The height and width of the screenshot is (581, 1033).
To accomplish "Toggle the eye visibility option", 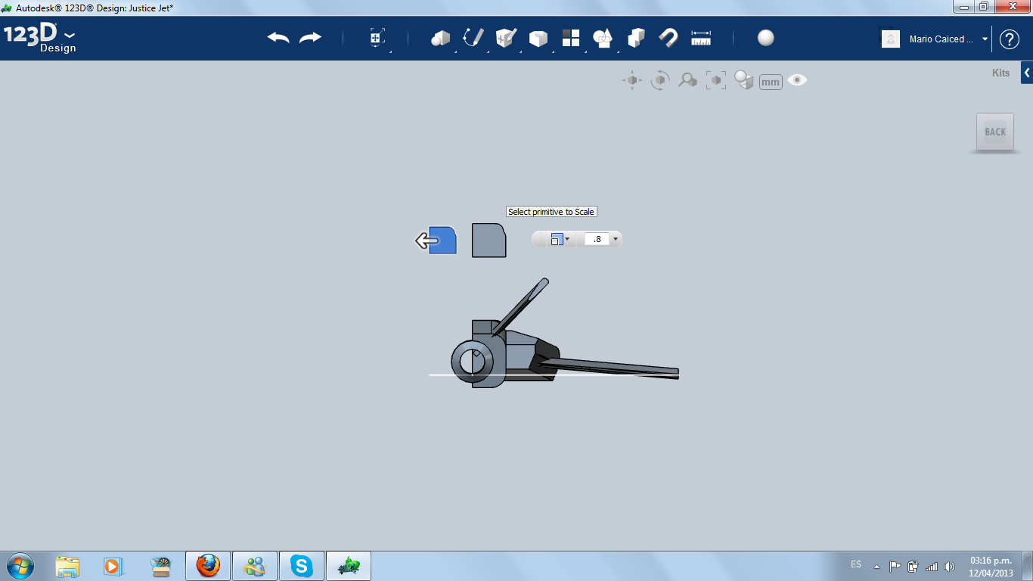I will (x=797, y=80).
